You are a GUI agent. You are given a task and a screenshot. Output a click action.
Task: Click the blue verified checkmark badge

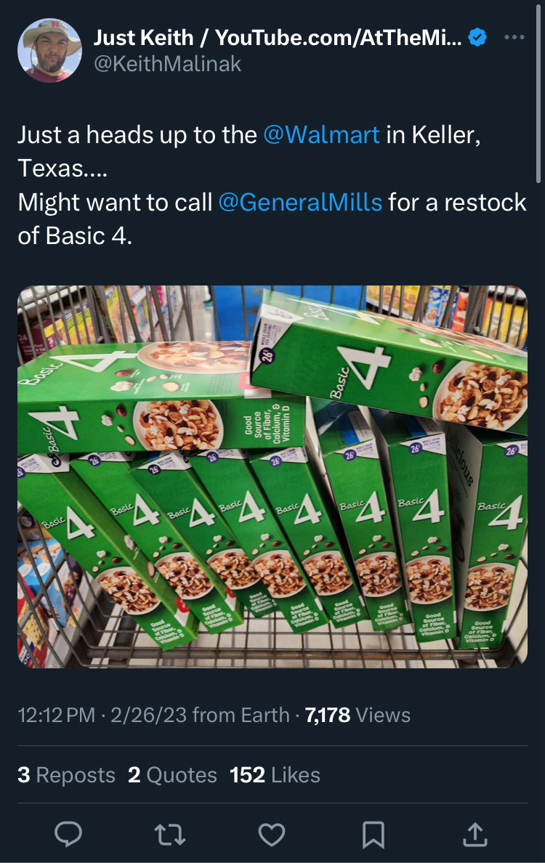[477, 38]
